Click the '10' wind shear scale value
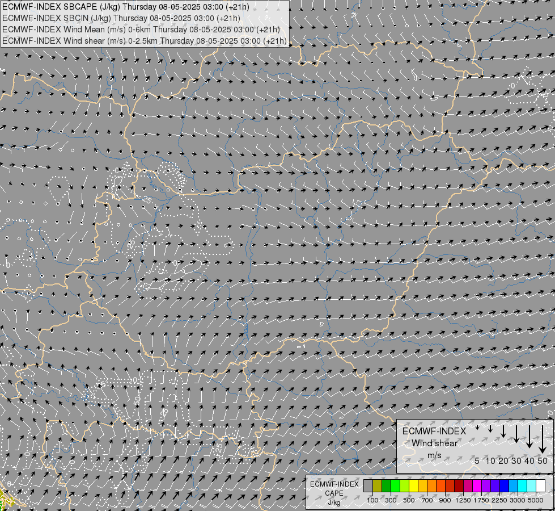Image resolution: width=555 pixels, height=511 pixels. (490, 460)
